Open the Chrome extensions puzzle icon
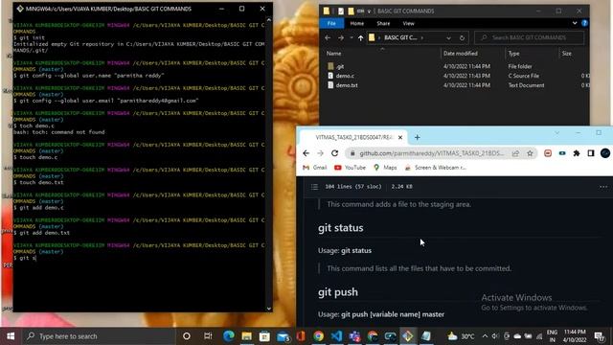Image resolution: width=613 pixels, height=345 pixels. [577, 153]
